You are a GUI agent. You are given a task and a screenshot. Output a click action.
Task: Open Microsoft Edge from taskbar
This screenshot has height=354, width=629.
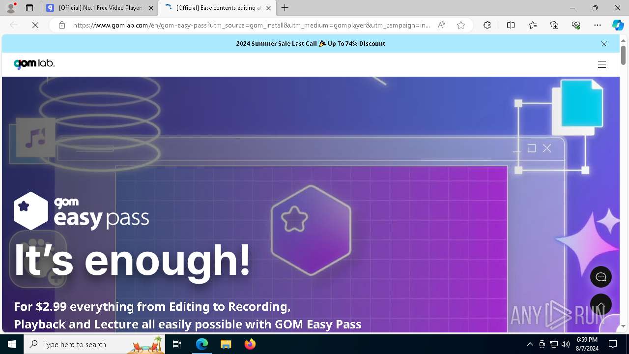click(x=202, y=344)
